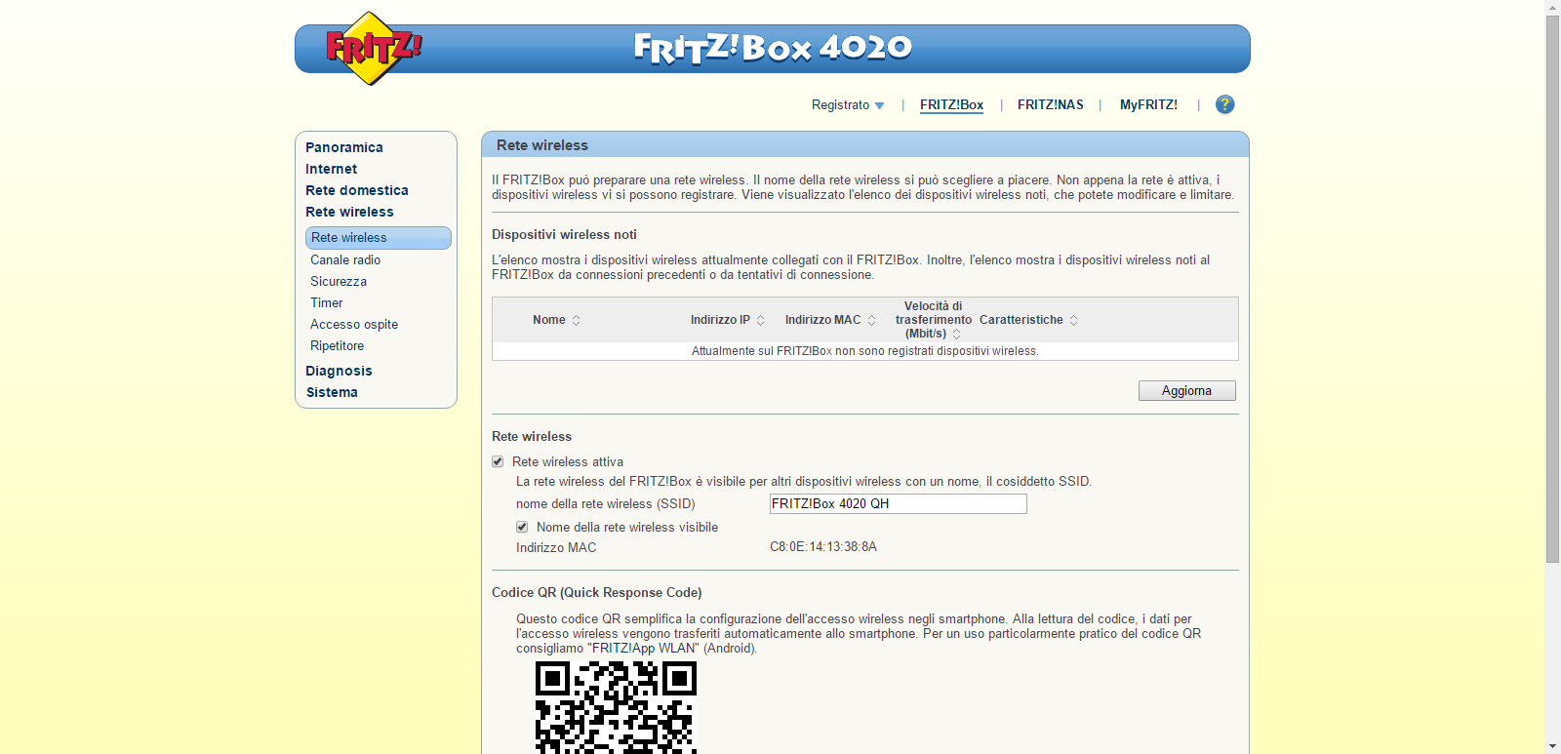Image resolution: width=1561 pixels, height=754 pixels.
Task: Open the Registrato dropdown menu
Action: click(847, 105)
